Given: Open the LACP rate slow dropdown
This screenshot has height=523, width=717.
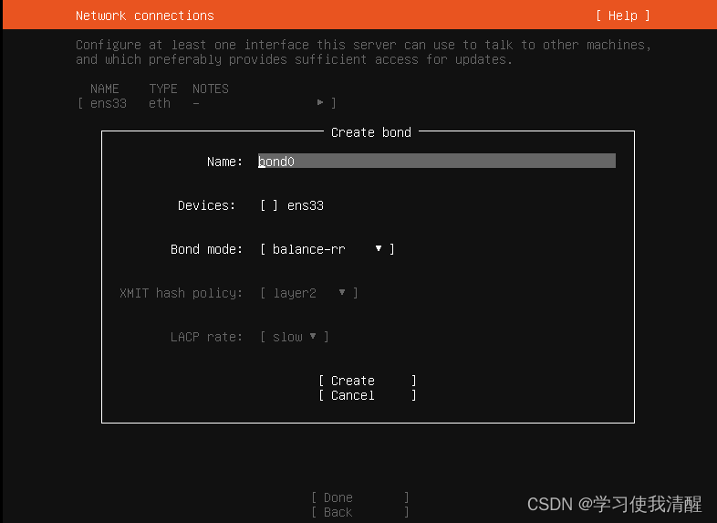Looking at the screenshot, I should click(295, 337).
